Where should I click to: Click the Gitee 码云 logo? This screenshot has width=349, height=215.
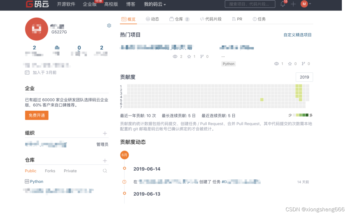[x=36, y=4]
